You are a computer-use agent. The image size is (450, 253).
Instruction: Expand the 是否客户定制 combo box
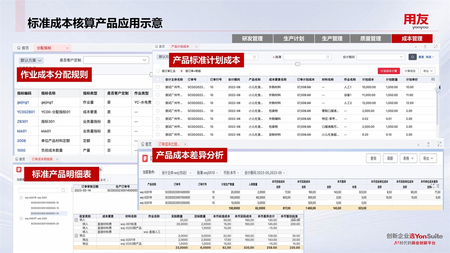point(145,60)
